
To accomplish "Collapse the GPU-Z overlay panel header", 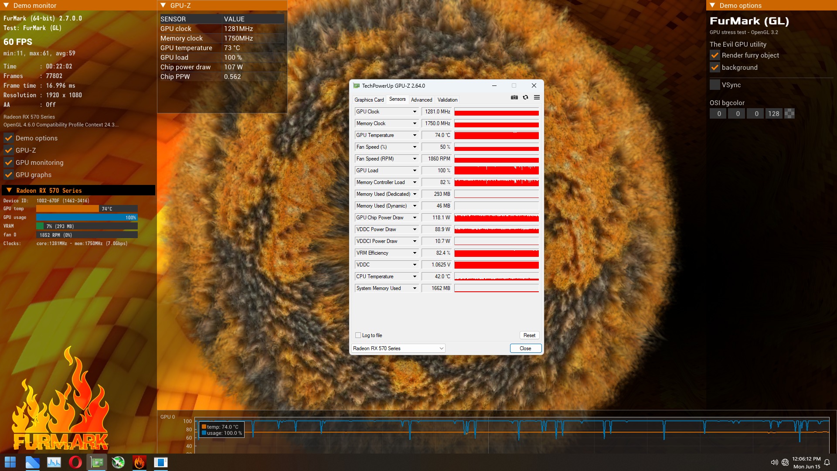I will (x=163, y=6).
